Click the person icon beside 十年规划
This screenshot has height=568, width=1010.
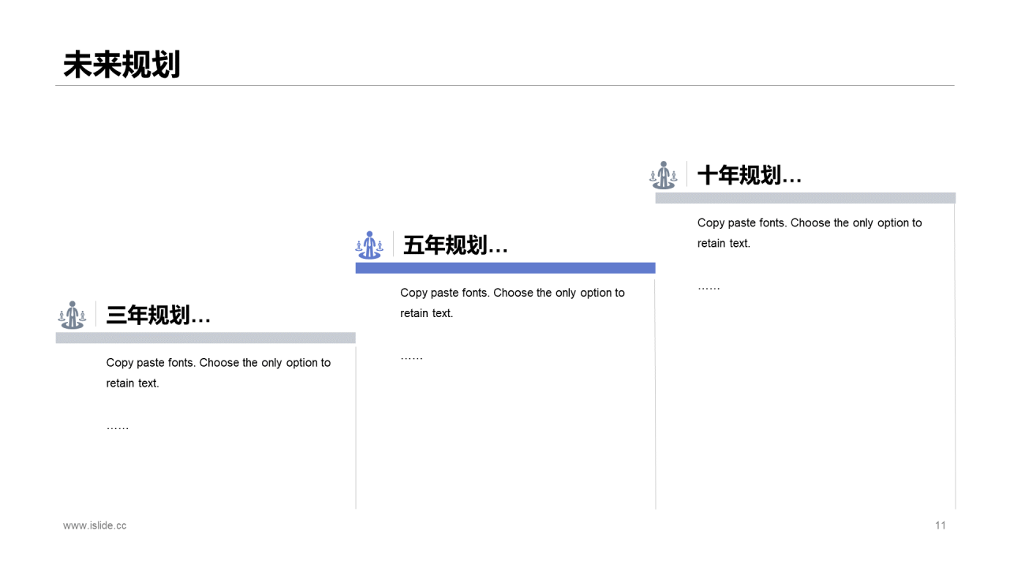(664, 174)
